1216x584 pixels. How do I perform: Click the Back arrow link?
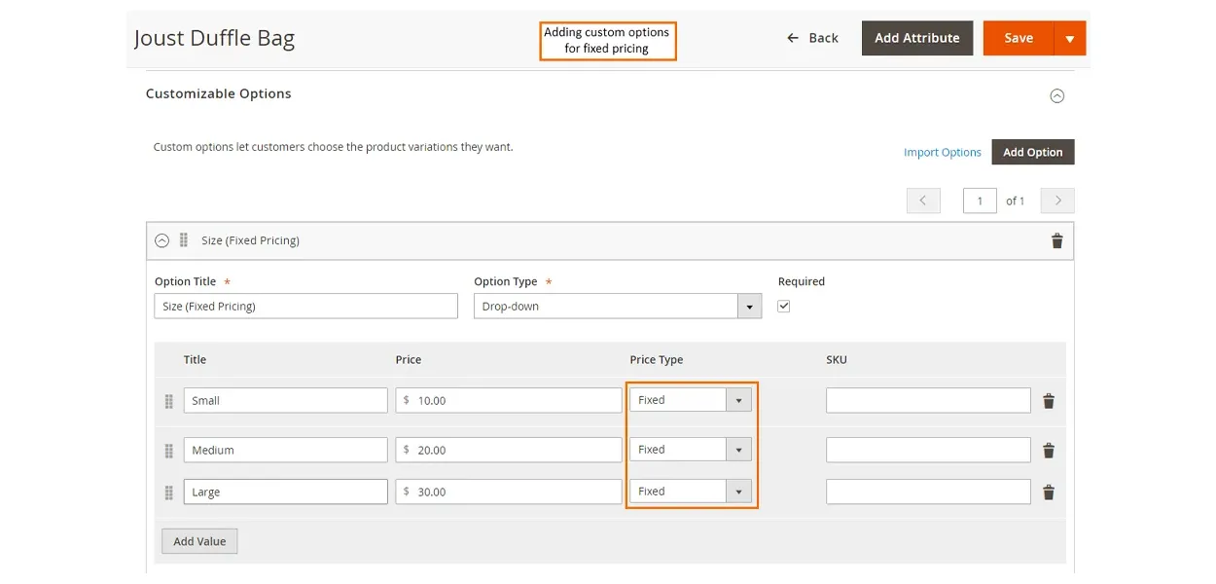(x=812, y=38)
